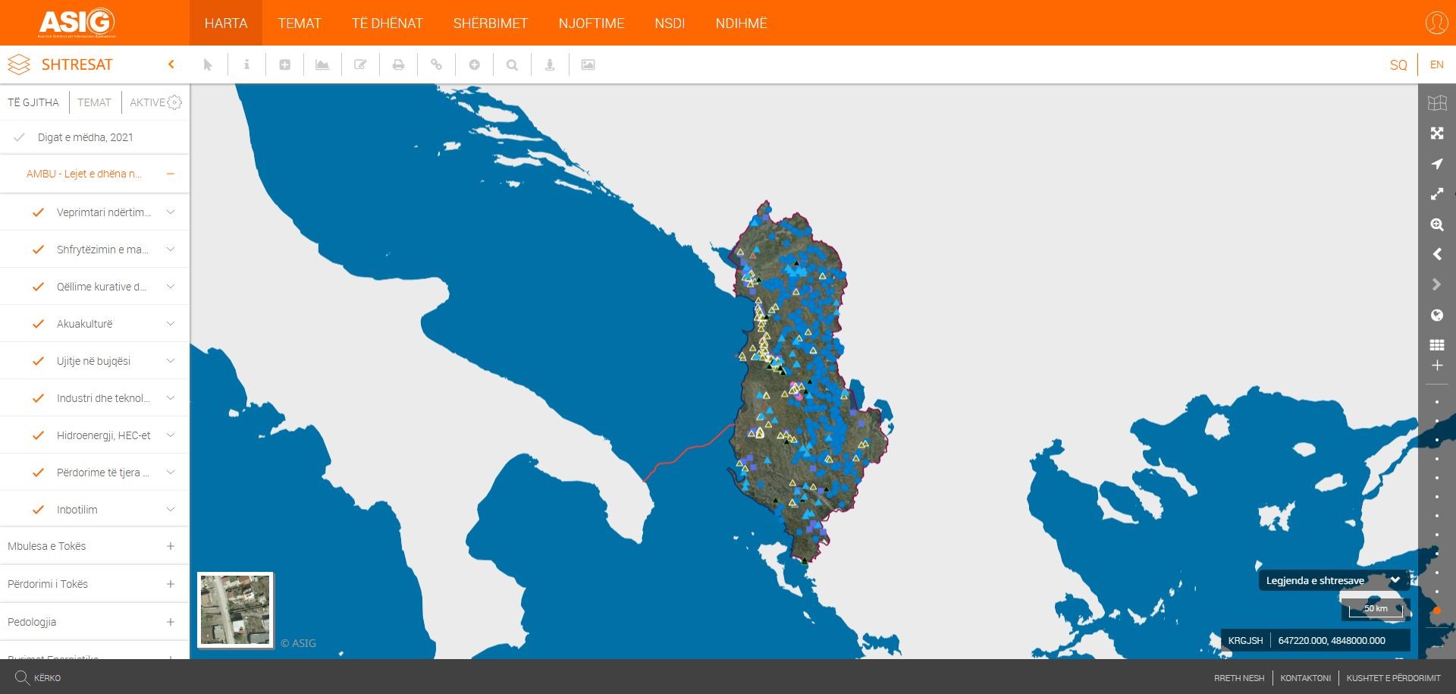The width and height of the screenshot is (1456, 694).
Task: Open the elevation profile chart tool
Action: pyautogui.click(x=322, y=65)
